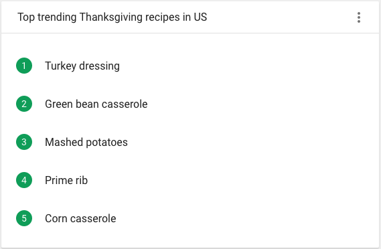Click the word Turkey in first entry

(x=60, y=66)
